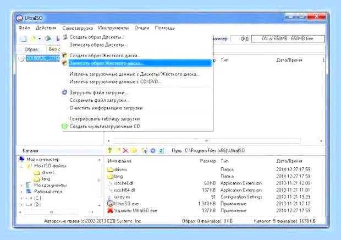Choose Очистить информацию загрузки
This screenshot has width=341, height=240.
[106, 108]
